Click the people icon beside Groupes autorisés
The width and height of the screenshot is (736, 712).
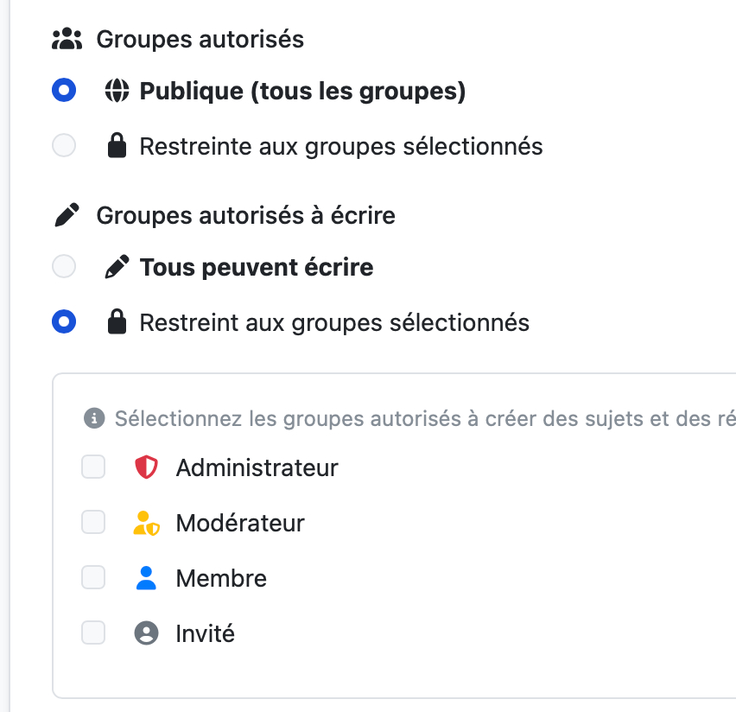pyautogui.click(x=67, y=39)
